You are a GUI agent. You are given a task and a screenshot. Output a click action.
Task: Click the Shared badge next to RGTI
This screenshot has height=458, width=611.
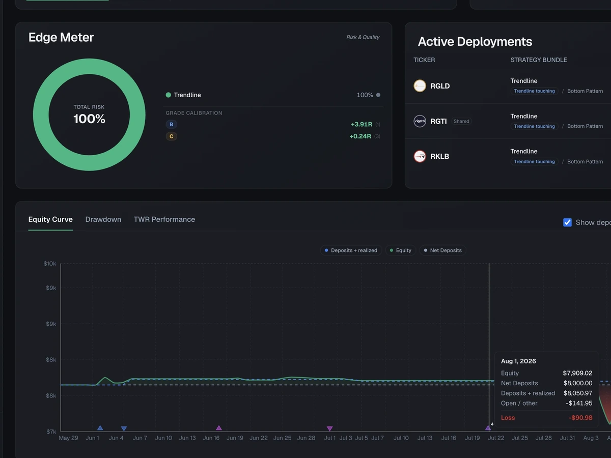[461, 121]
